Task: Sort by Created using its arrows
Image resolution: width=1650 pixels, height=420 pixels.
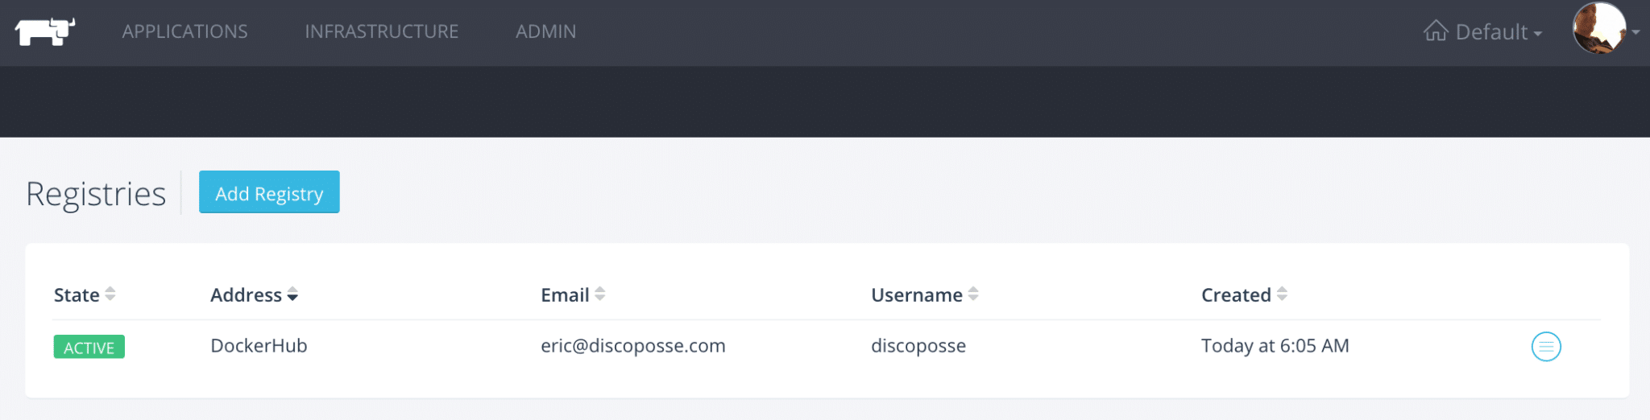Action: (1282, 294)
